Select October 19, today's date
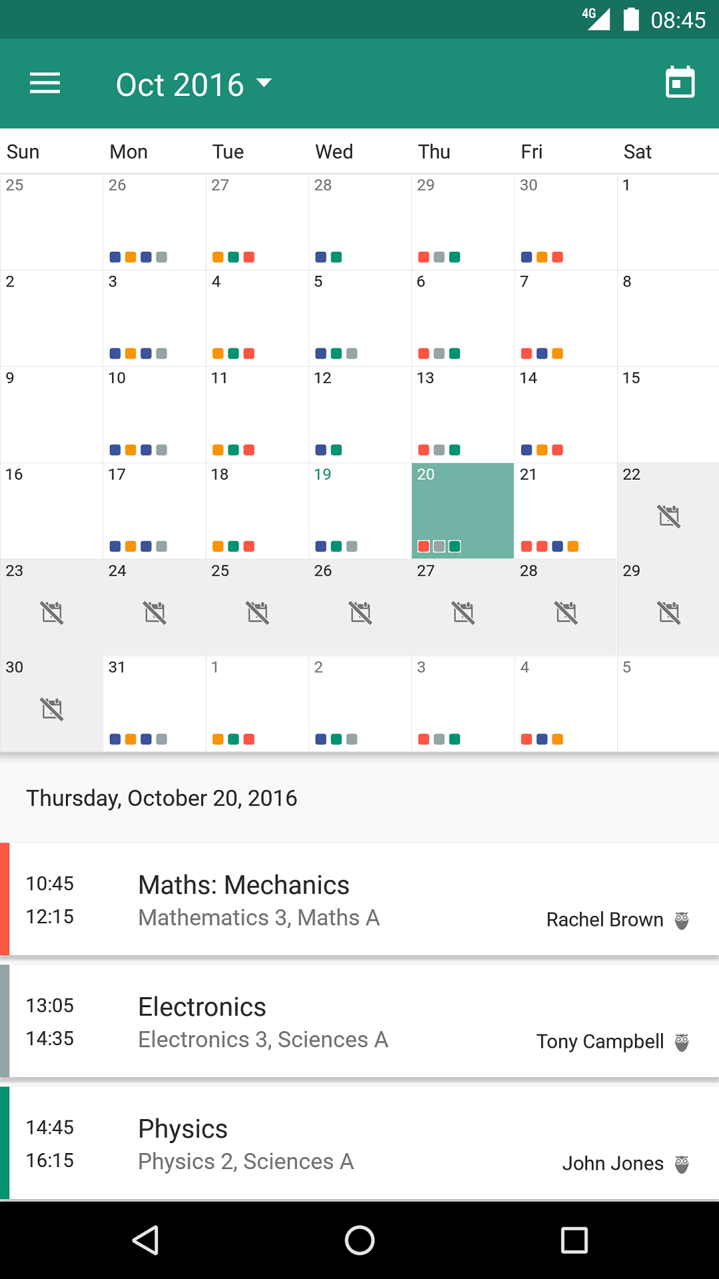This screenshot has width=719, height=1279. pyautogui.click(x=359, y=510)
